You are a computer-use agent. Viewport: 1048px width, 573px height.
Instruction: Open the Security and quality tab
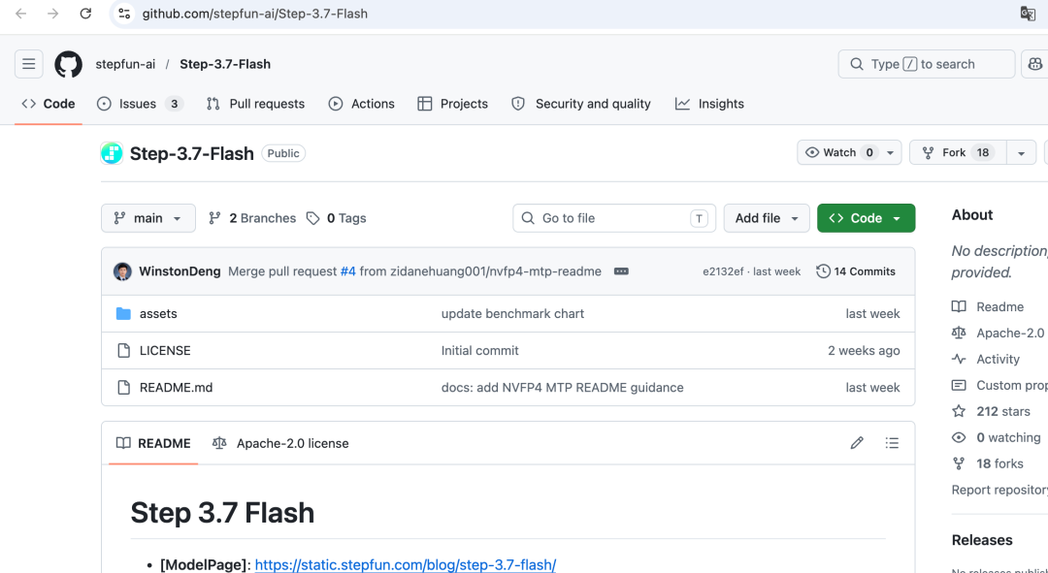[581, 104]
